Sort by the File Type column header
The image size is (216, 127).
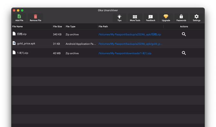pyautogui.click(x=70, y=26)
